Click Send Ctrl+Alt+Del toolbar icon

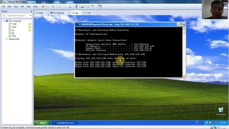(x=53, y=6)
